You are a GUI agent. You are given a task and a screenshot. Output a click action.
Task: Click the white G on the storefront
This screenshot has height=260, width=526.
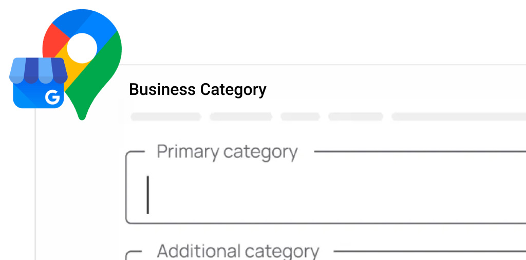click(52, 97)
